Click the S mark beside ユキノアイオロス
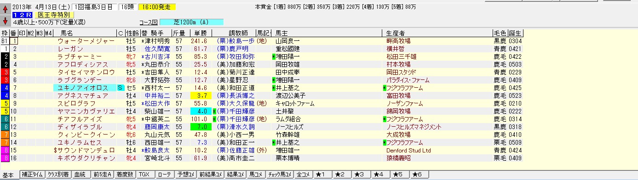 click(x=120, y=87)
